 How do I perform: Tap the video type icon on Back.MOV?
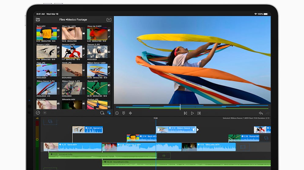point(58,30)
